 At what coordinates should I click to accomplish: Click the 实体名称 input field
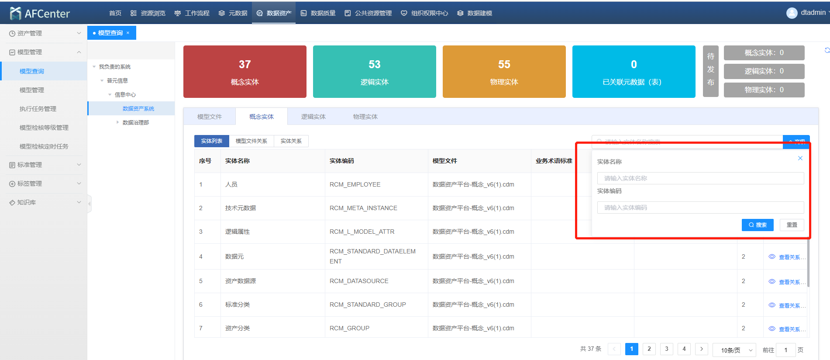coord(700,178)
